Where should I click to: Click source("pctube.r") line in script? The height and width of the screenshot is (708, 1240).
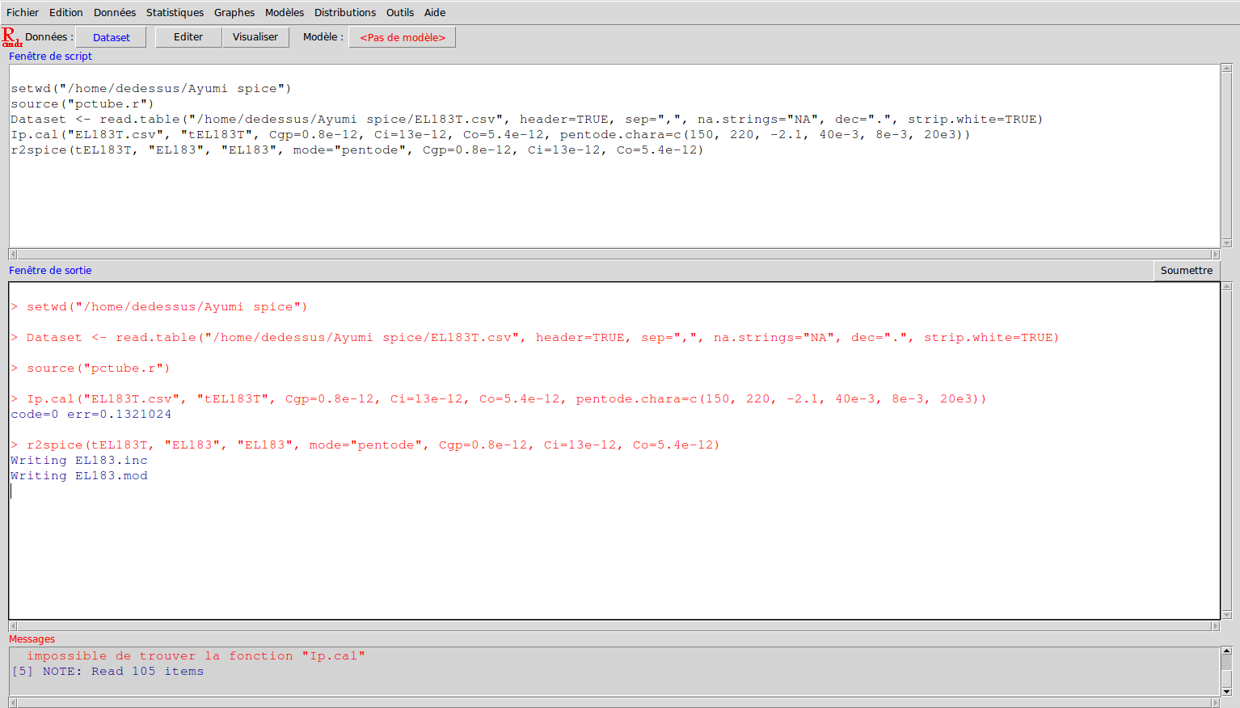(x=82, y=103)
